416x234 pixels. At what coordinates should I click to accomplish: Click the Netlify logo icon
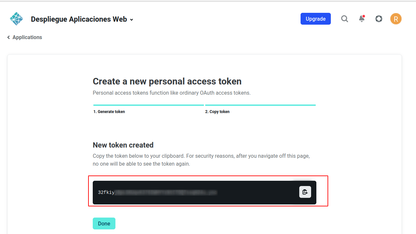(16, 19)
